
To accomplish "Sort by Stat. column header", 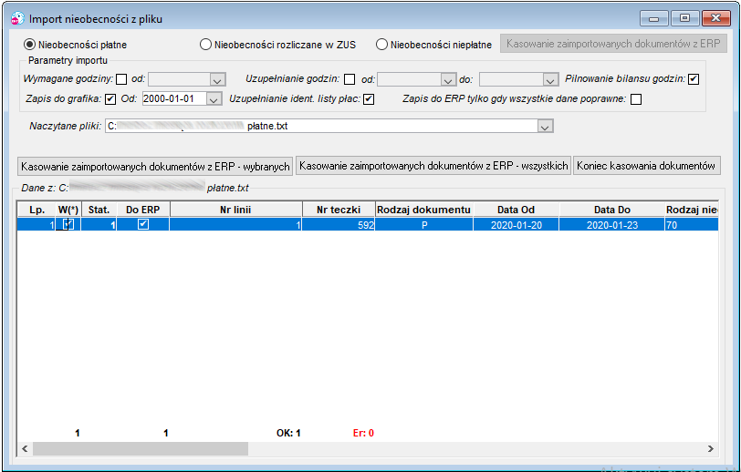I will (99, 210).
